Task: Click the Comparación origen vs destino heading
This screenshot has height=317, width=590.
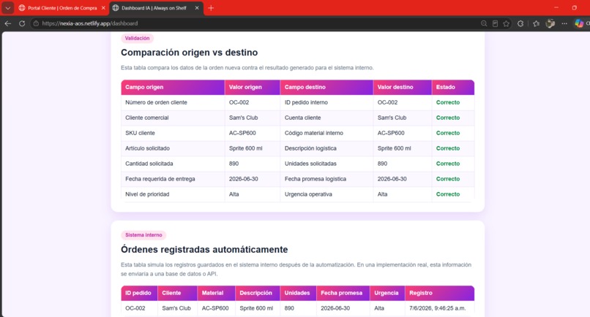Action: point(190,52)
